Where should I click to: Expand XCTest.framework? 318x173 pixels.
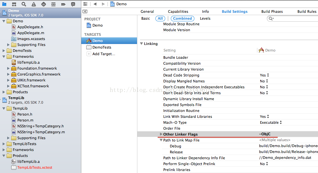coord(8,86)
